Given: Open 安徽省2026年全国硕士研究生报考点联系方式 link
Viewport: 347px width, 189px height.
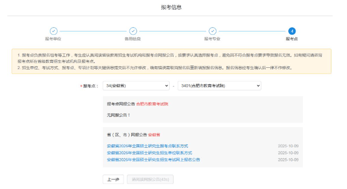Looking at the screenshot, I should pos(147,146).
